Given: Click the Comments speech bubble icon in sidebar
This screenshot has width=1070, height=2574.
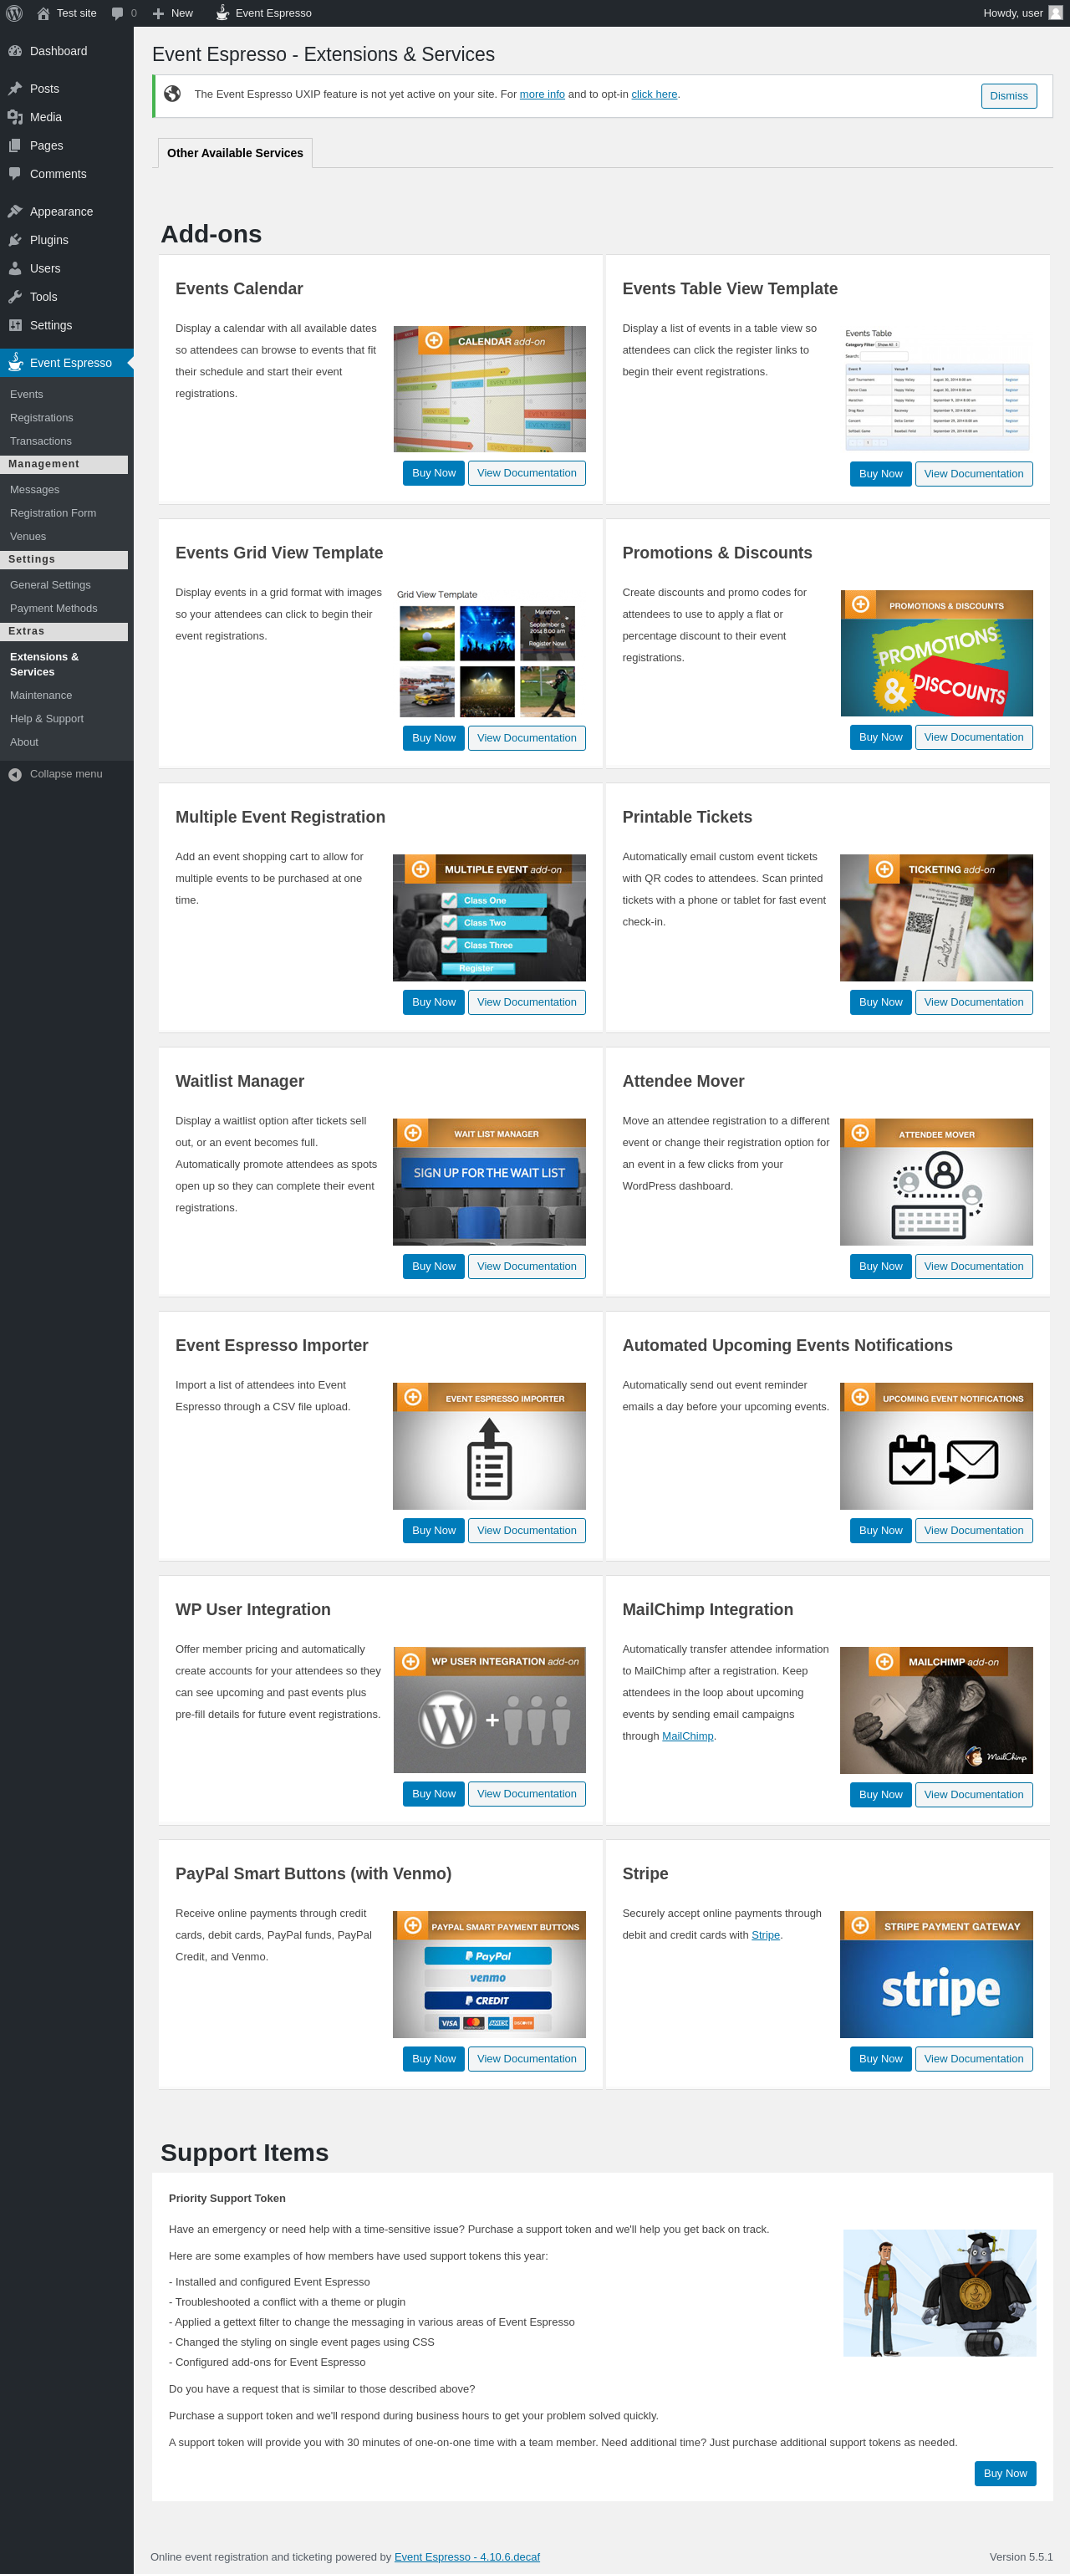Looking at the screenshot, I should [x=15, y=174].
